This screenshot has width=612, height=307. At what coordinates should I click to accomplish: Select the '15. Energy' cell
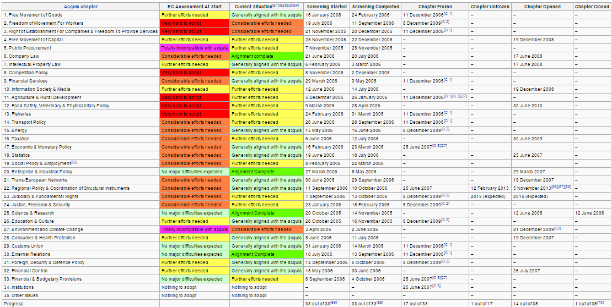pyautogui.click(x=81, y=130)
